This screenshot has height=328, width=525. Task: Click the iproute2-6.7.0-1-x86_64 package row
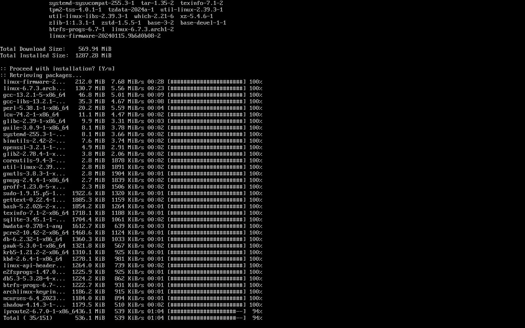click(x=133, y=312)
